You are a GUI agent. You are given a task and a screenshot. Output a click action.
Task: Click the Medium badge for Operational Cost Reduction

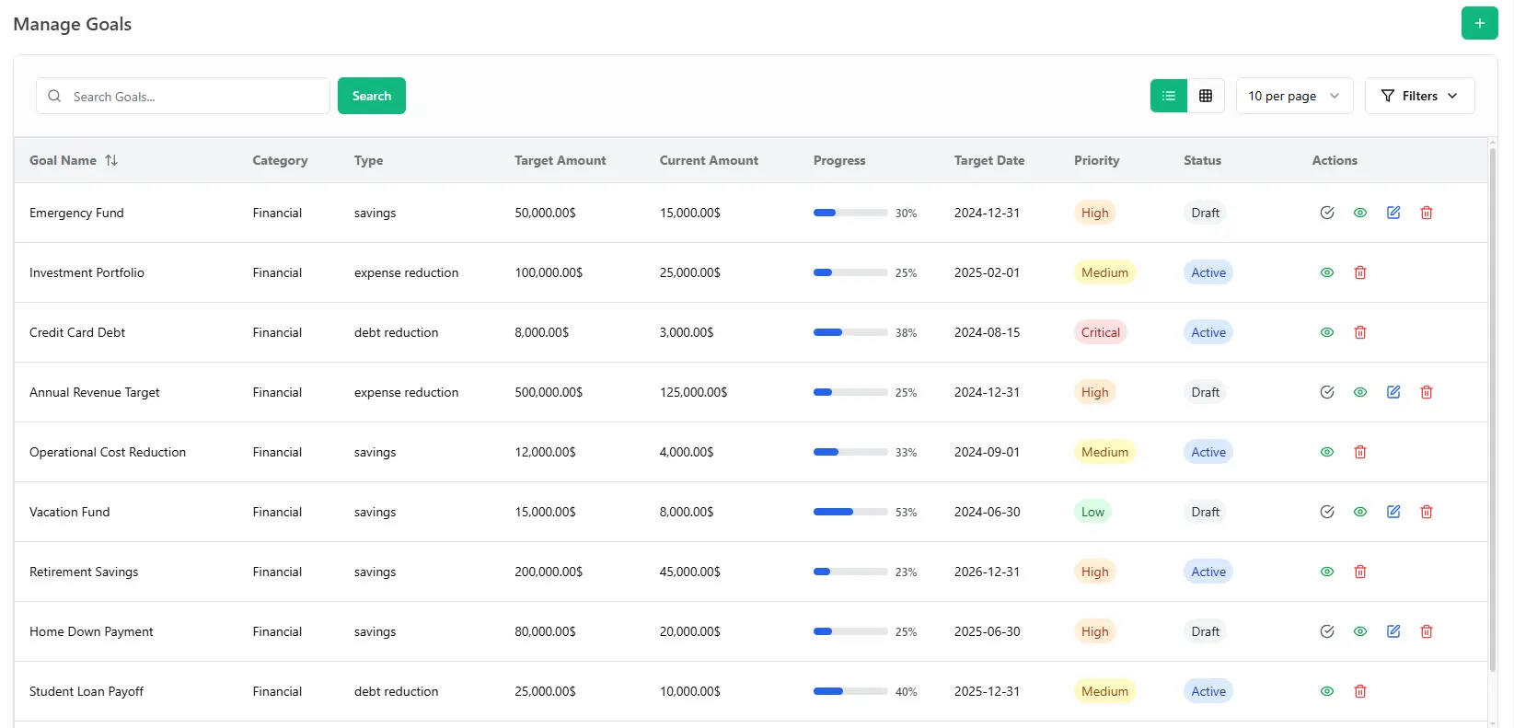1104,452
